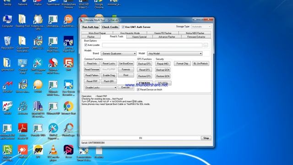Stop the running operation with Stop button

click(x=206, y=138)
